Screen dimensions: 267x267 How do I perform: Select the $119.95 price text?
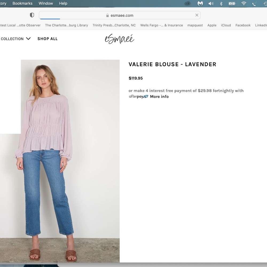tap(136, 78)
